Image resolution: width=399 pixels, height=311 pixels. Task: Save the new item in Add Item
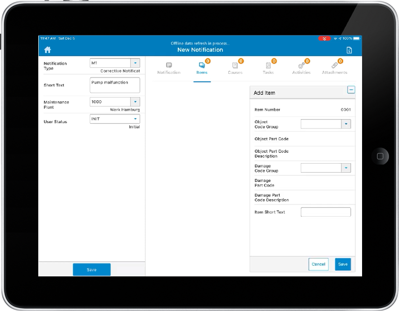point(343,264)
